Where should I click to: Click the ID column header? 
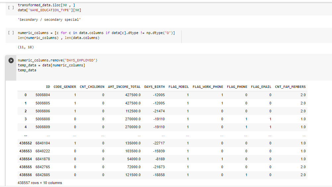tap(48, 87)
